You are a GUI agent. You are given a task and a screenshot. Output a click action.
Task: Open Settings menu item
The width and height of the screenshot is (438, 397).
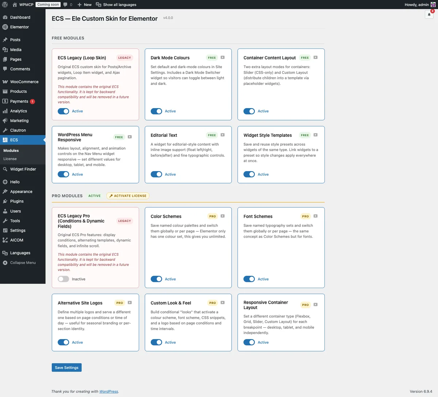(x=23, y=230)
